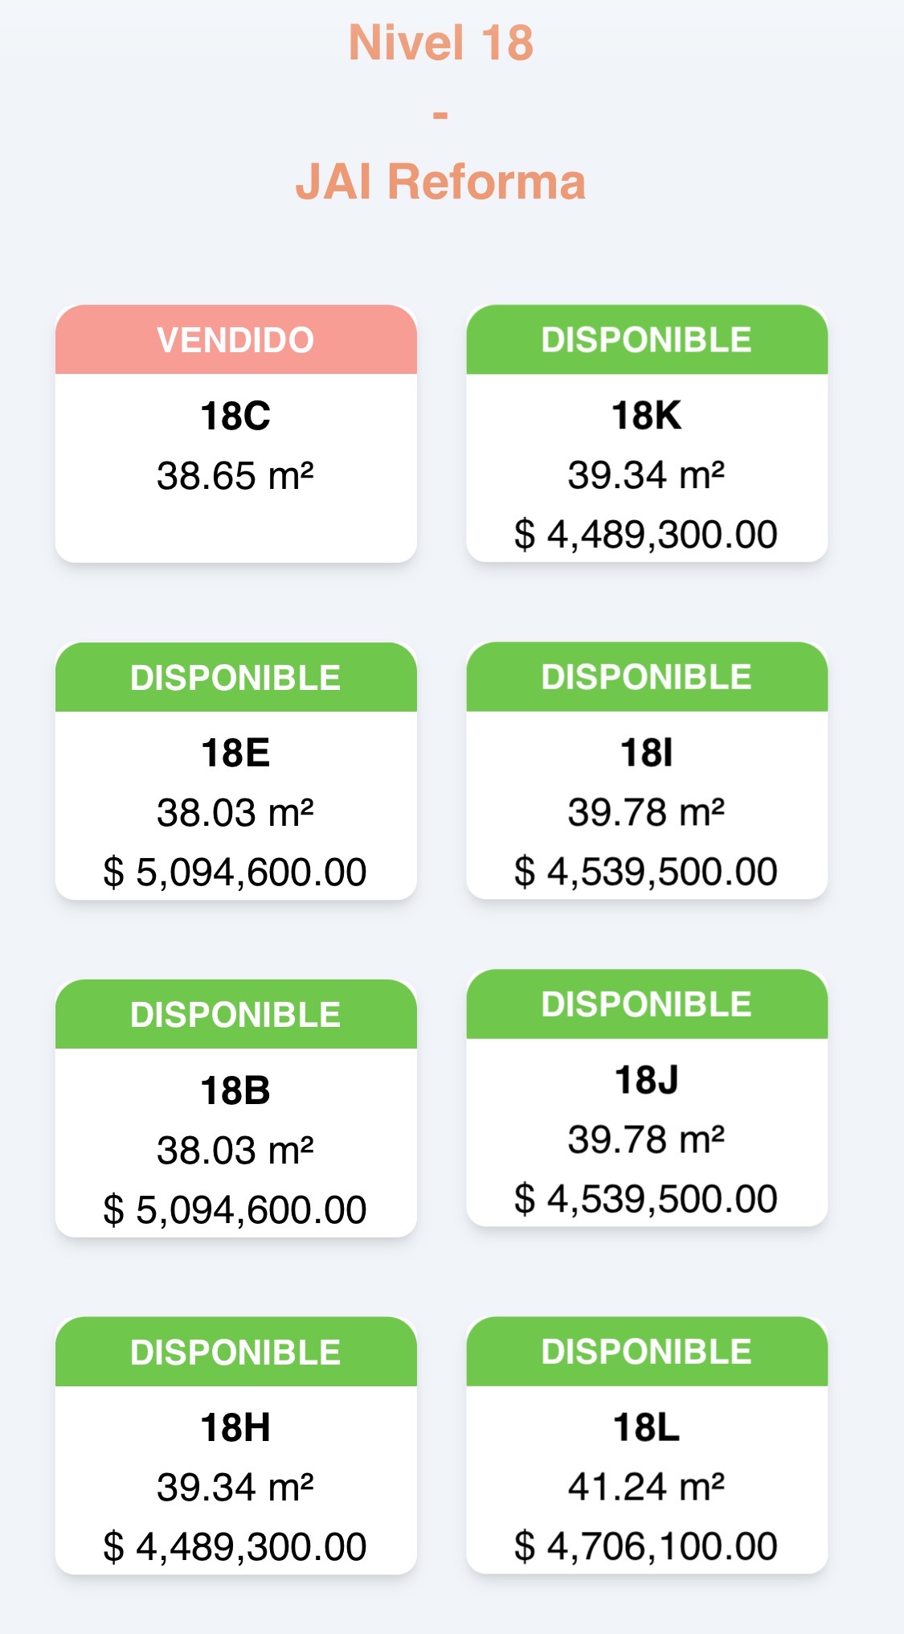
Task: Open unit 18E details
Action: coord(235,770)
